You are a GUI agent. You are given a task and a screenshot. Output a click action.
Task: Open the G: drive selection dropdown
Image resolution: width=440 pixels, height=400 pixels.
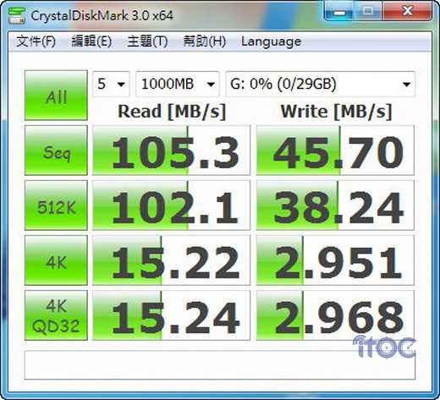click(x=320, y=84)
